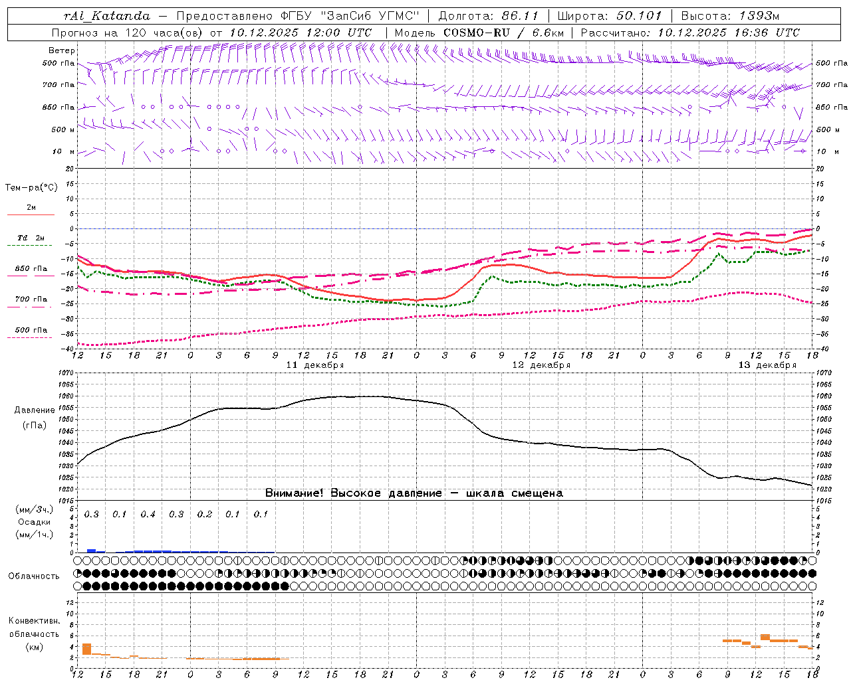The height and width of the screenshot is (680, 851).
Task: Click the Рассчитано: 10.12.2025 16:36 UTC timestamp
Action: click(x=690, y=33)
